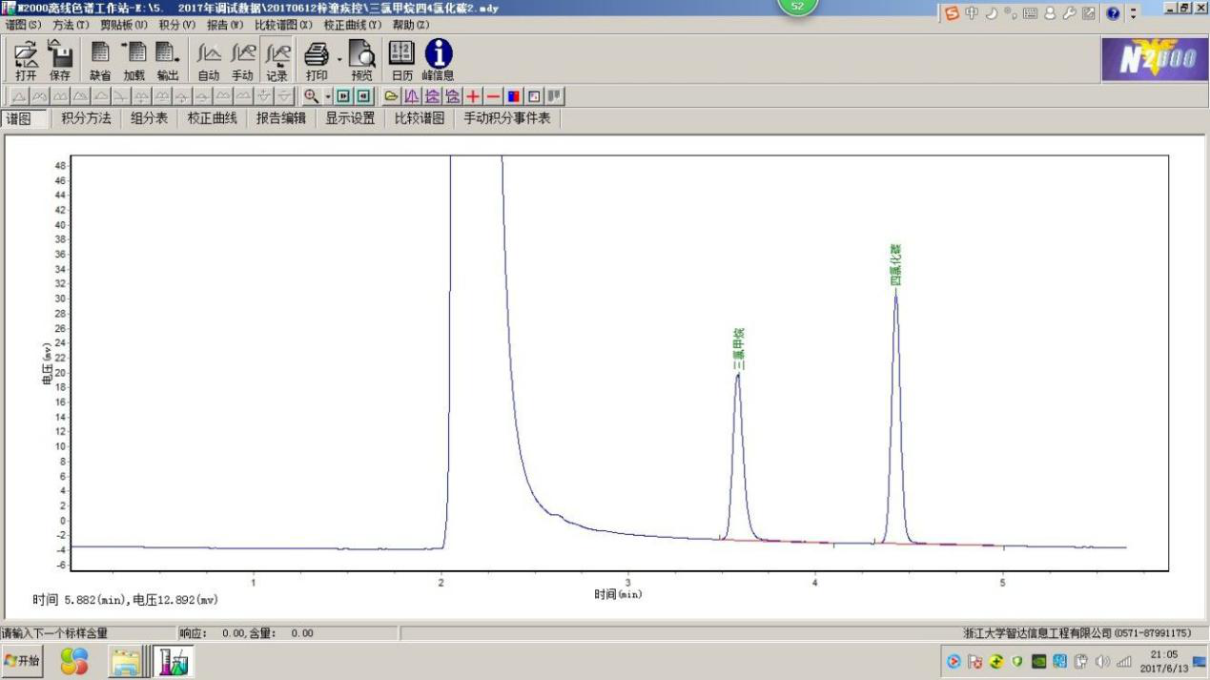Click the 打开 (open) toolbar icon

[x=26, y=60]
